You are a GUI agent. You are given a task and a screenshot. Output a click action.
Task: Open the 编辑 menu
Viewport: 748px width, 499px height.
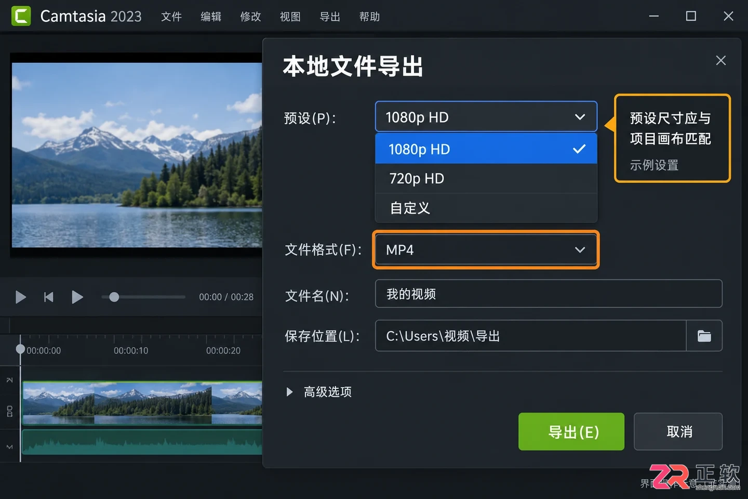211,17
